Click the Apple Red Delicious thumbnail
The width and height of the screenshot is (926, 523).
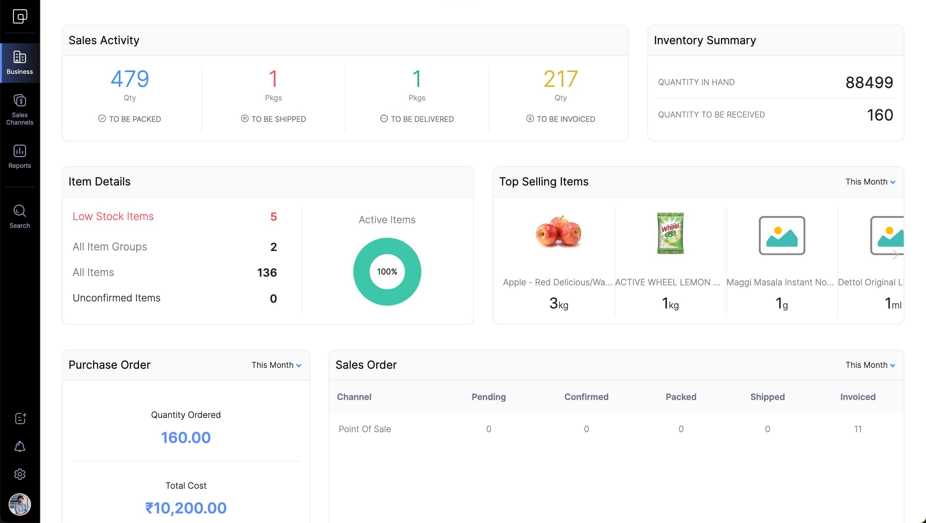point(558,232)
